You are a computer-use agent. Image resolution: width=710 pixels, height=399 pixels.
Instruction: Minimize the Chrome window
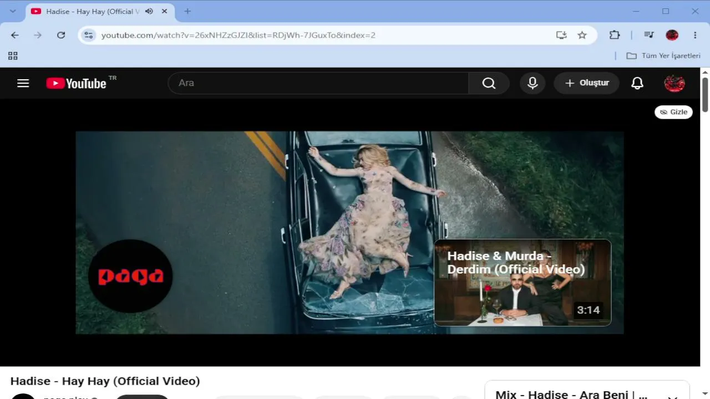coord(636,11)
